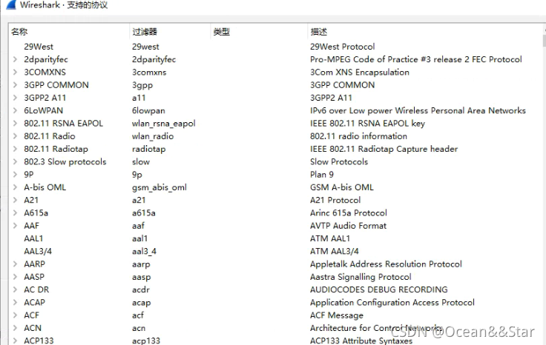Expand the 2dparityfec protocol row
The image size is (546, 345).
click(15, 59)
